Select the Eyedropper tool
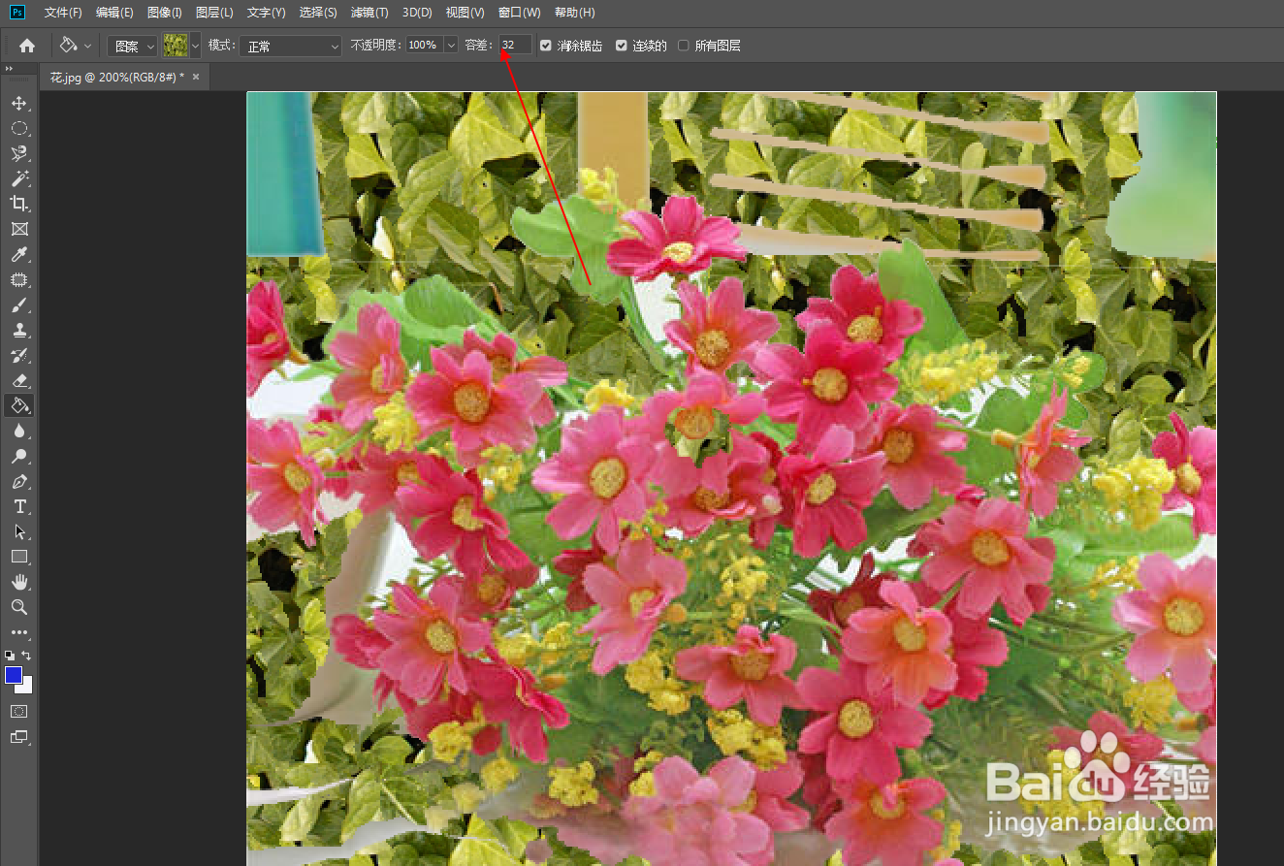1284x866 pixels. pos(19,254)
